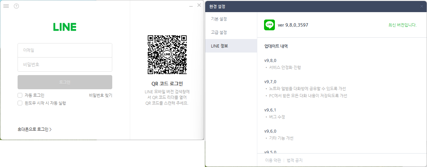Select the LINE 정보 tab
427x167 pixels.
(x=231, y=46)
